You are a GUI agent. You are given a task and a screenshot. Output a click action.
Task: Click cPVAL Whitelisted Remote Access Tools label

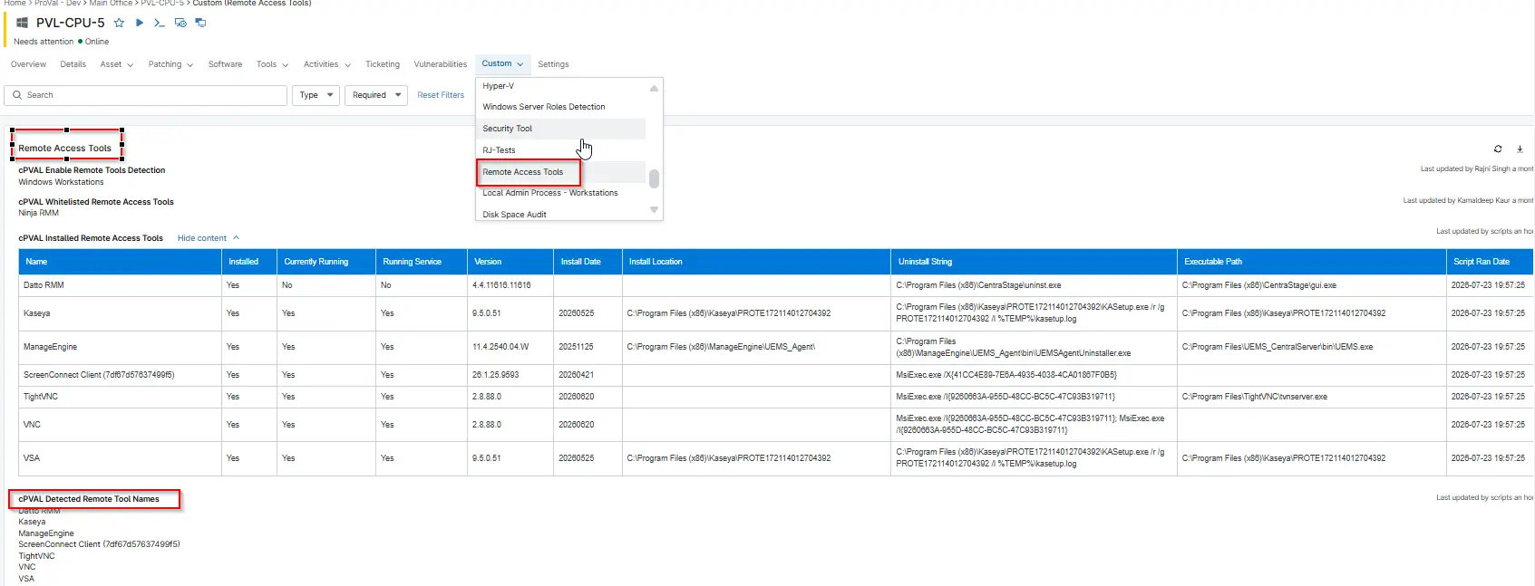tap(96, 202)
